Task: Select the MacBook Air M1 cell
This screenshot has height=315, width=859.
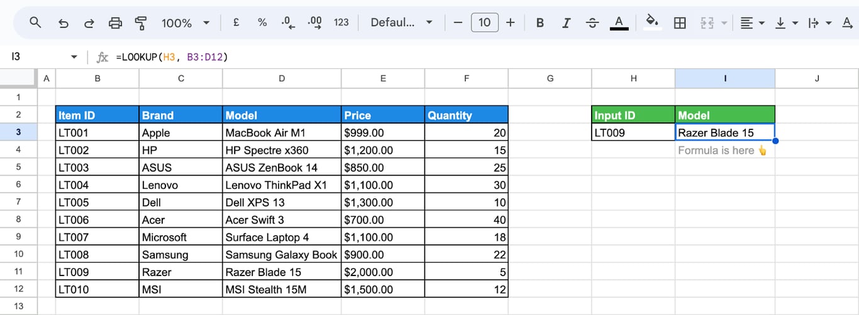Action: [x=282, y=132]
